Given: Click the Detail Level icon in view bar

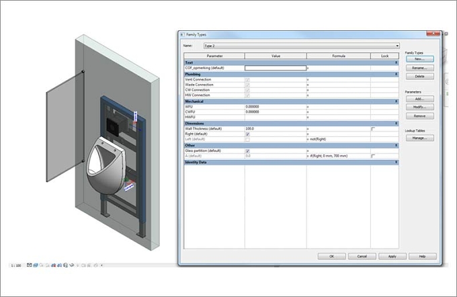Looking at the screenshot, I should coord(30,265).
